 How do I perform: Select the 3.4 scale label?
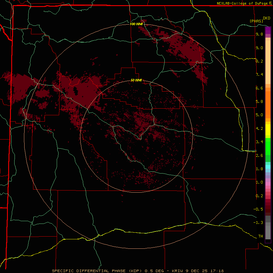pos(259,142)
